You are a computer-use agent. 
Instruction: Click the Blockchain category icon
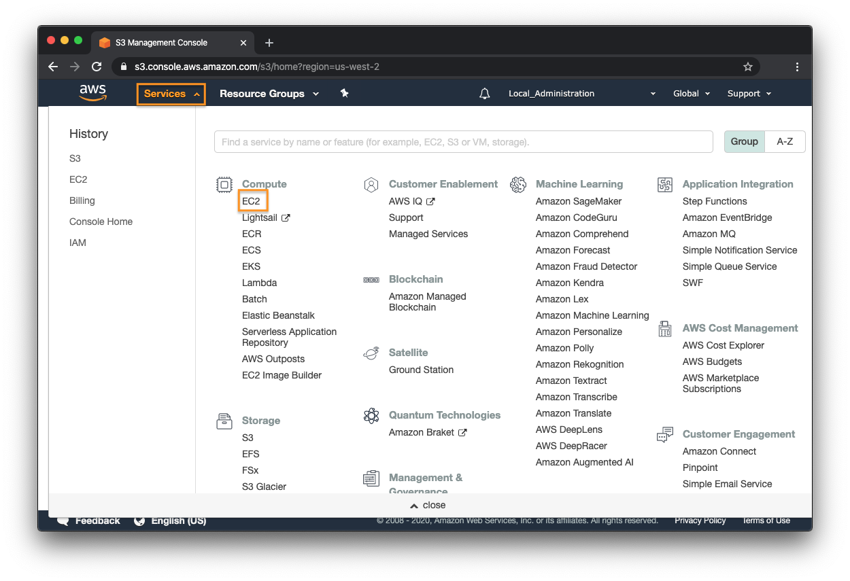pyautogui.click(x=371, y=279)
